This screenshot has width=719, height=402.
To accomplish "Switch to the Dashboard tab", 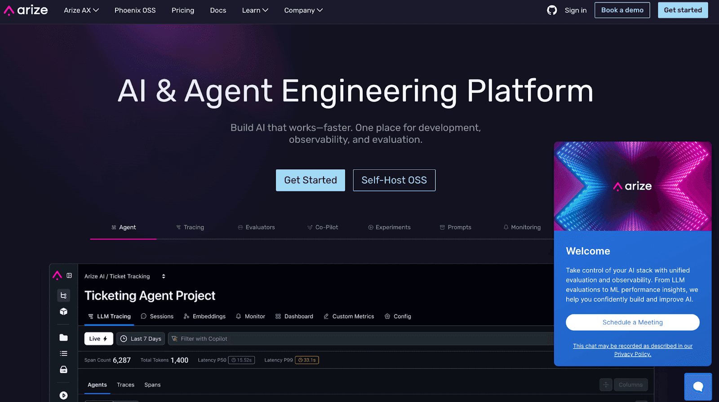I will (x=294, y=316).
